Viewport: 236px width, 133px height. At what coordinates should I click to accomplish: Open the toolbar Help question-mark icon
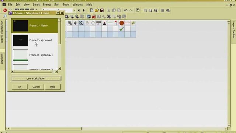138,10
